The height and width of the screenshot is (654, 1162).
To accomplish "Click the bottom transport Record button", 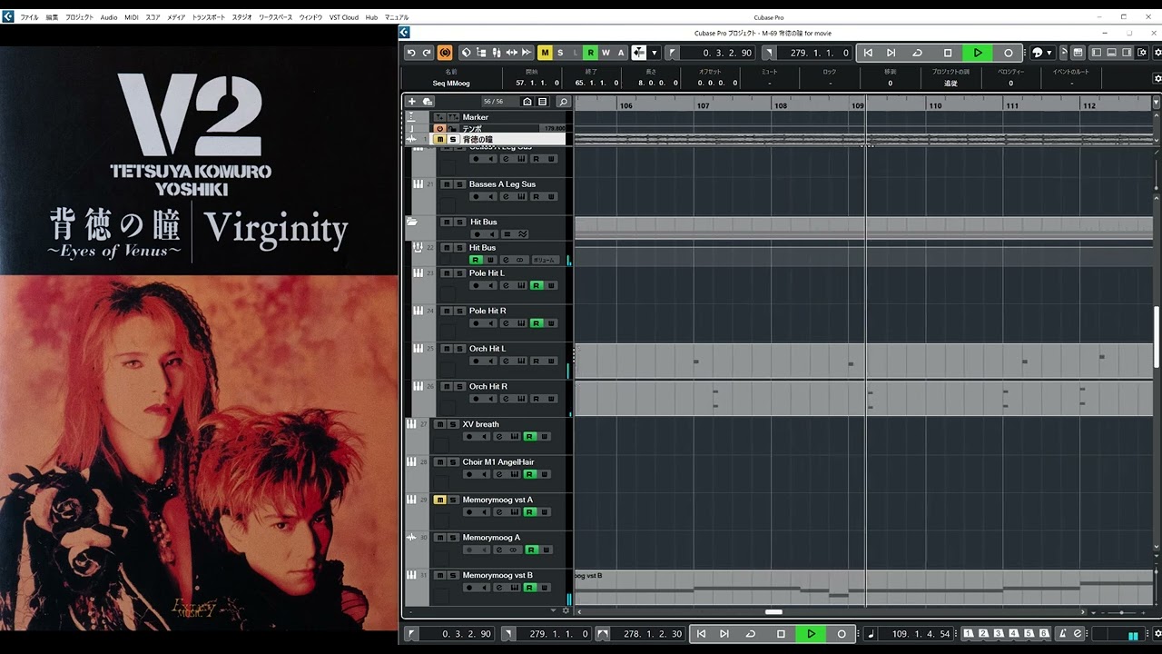I will pyautogui.click(x=842, y=634).
